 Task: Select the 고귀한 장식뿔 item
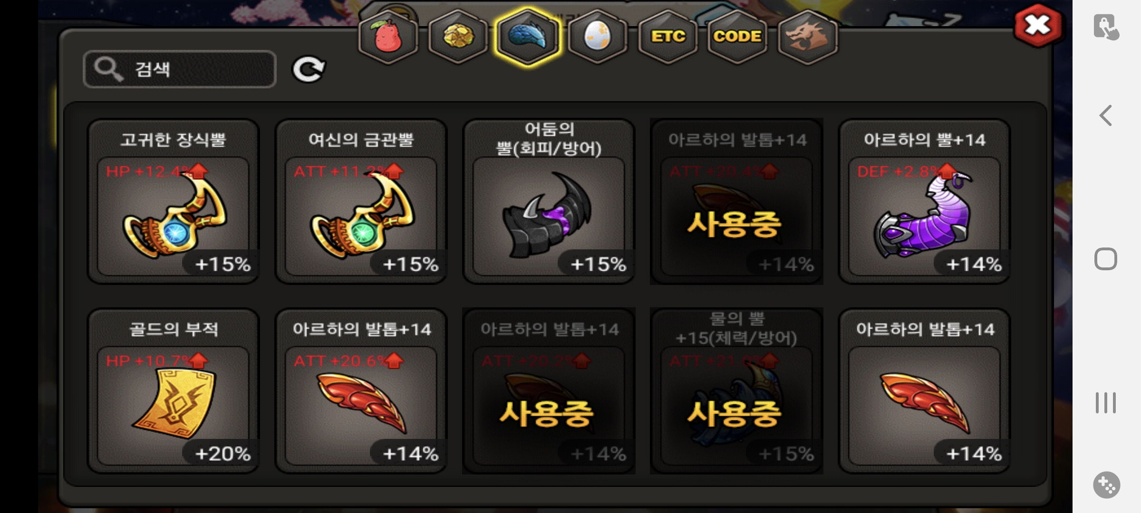(x=174, y=201)
